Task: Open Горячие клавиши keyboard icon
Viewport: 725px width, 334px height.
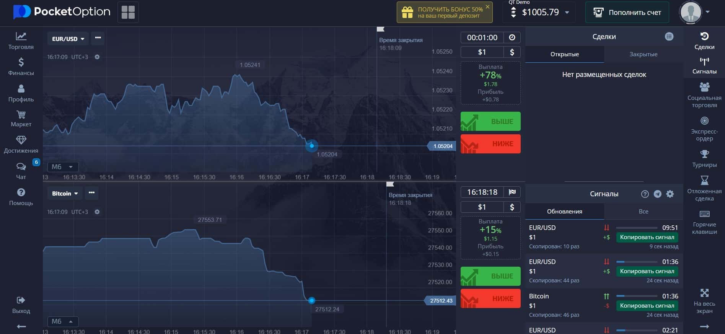Action: 704,222
